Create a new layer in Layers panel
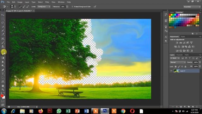Viewport: 202px width, 114px height. [x=193, y=107]
